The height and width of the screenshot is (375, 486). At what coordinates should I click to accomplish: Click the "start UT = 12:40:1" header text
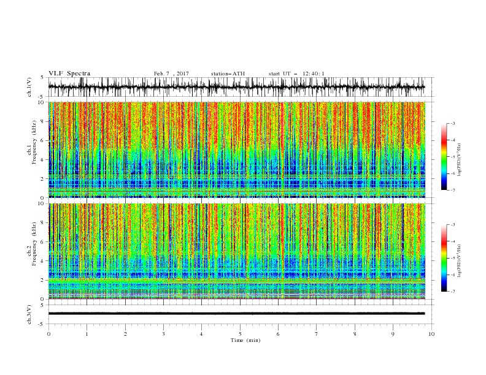[296, 74]
